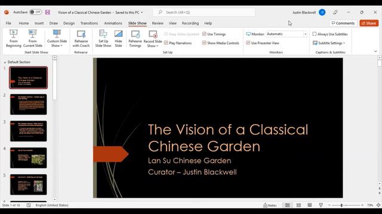Viewport: 382px width, 214px height.
Task: Enable Always Use Subtitles checkbox
Action: (x=315, y=34)
